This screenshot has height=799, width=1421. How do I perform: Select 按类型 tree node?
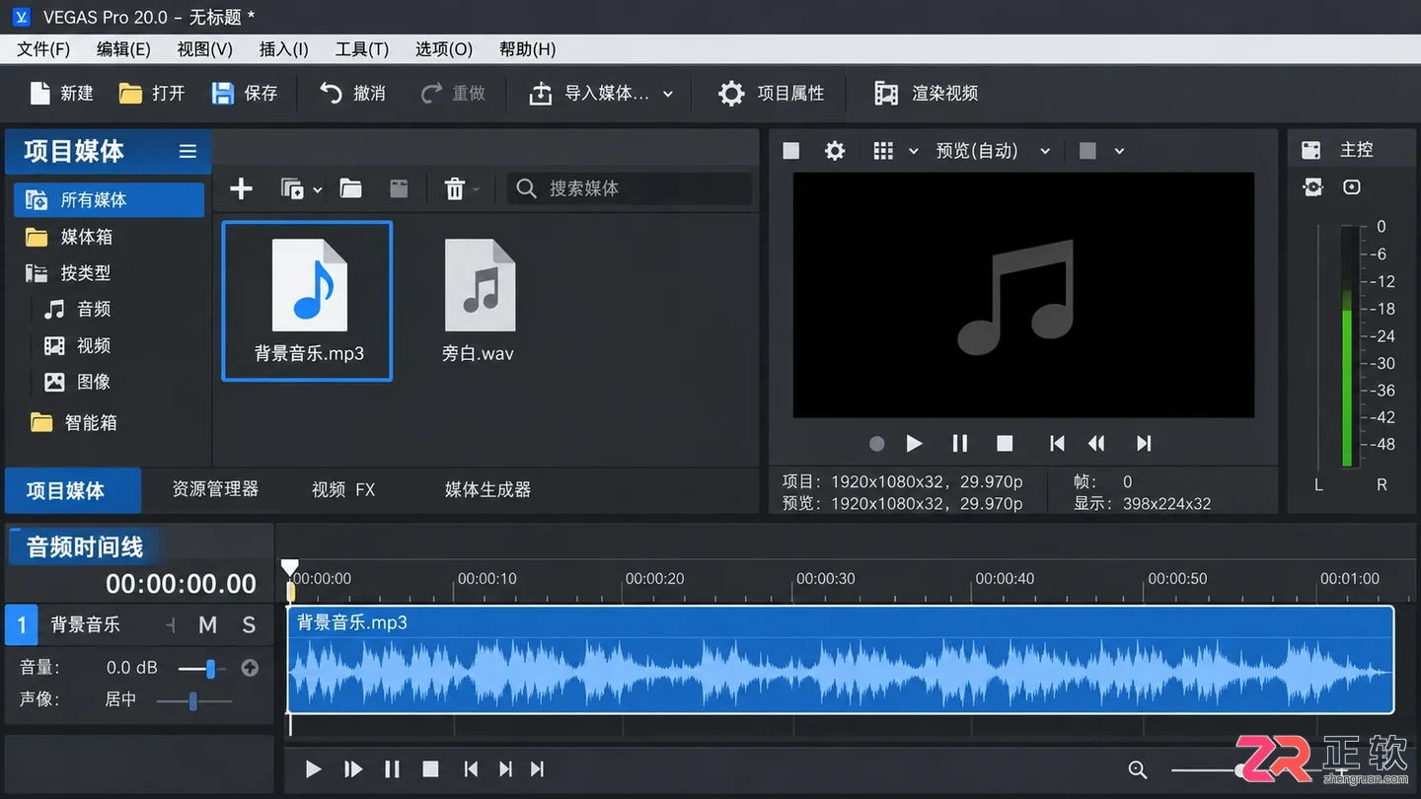tap(68, 273)
